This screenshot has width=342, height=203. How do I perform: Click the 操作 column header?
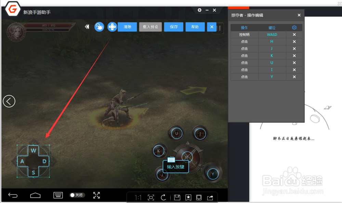pos(244,28)
